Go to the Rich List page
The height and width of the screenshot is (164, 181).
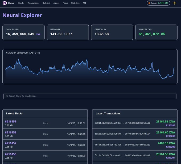[x=46, y=3]
